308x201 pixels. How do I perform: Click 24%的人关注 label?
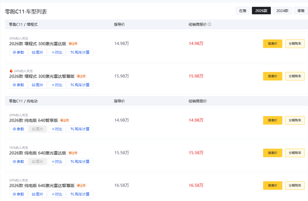click(x=19, y=180)
